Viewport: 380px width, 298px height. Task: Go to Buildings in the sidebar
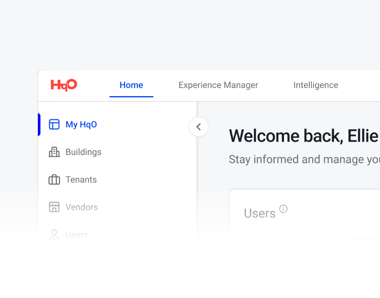[x=84, y=152]
